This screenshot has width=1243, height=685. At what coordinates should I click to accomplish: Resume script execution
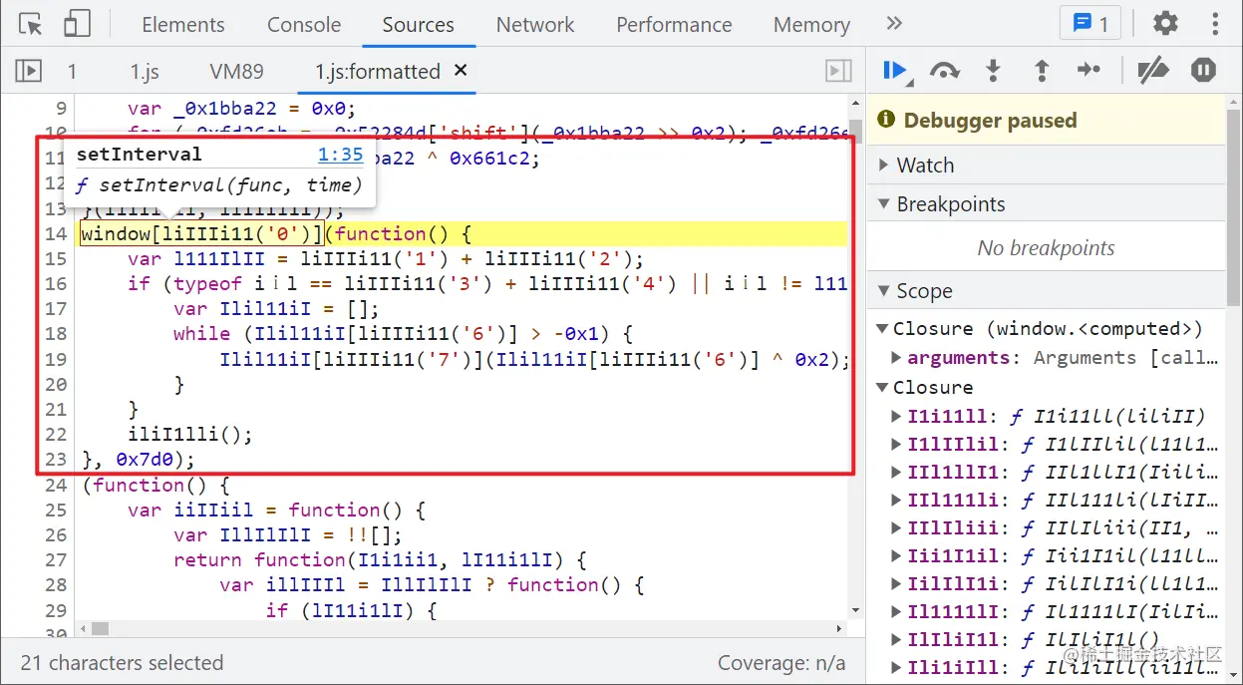click(895, 71)
